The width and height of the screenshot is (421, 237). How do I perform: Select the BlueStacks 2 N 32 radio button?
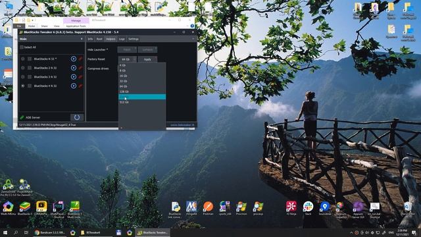[23, 68]
